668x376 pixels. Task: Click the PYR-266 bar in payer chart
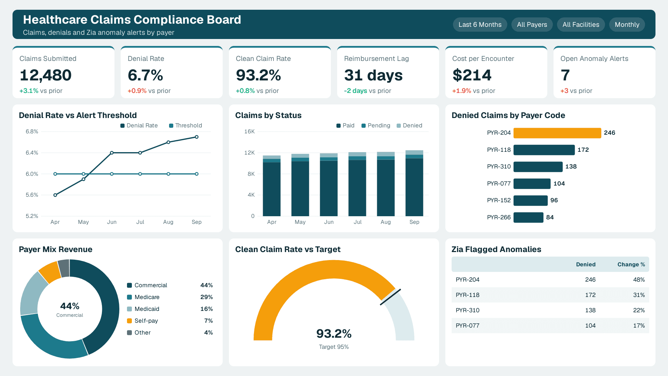coord(528,218)
